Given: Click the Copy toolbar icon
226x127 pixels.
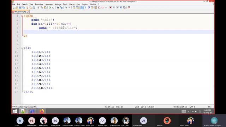Looking at the screenshot, I should tap(42, 7).
